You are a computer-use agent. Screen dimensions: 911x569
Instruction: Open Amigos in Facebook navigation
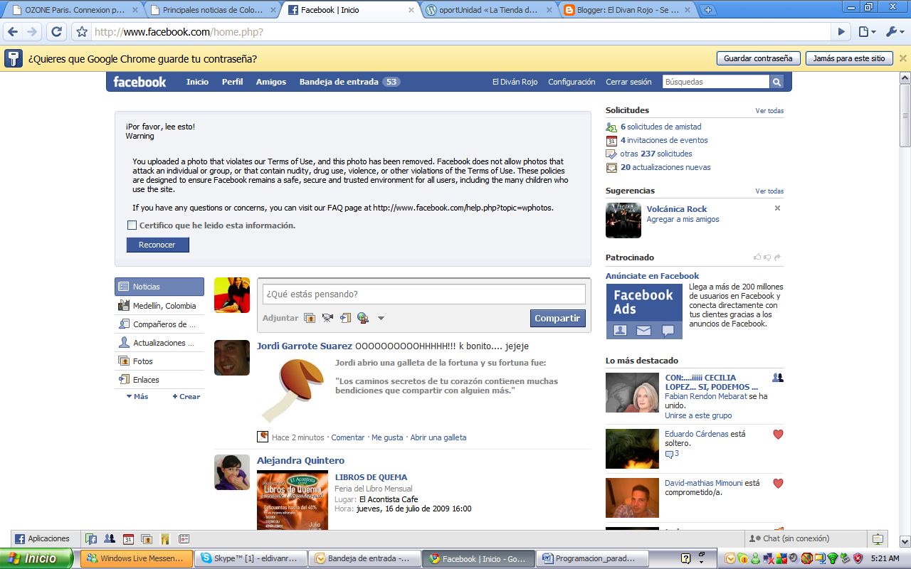[x=271, y=82]
